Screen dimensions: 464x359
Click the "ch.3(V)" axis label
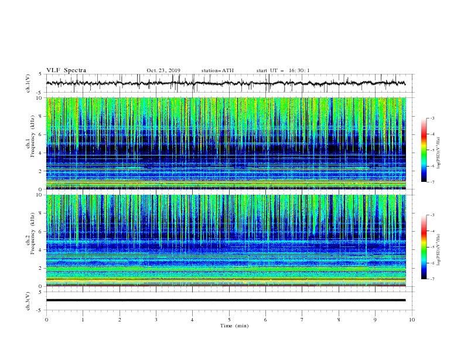28,301
